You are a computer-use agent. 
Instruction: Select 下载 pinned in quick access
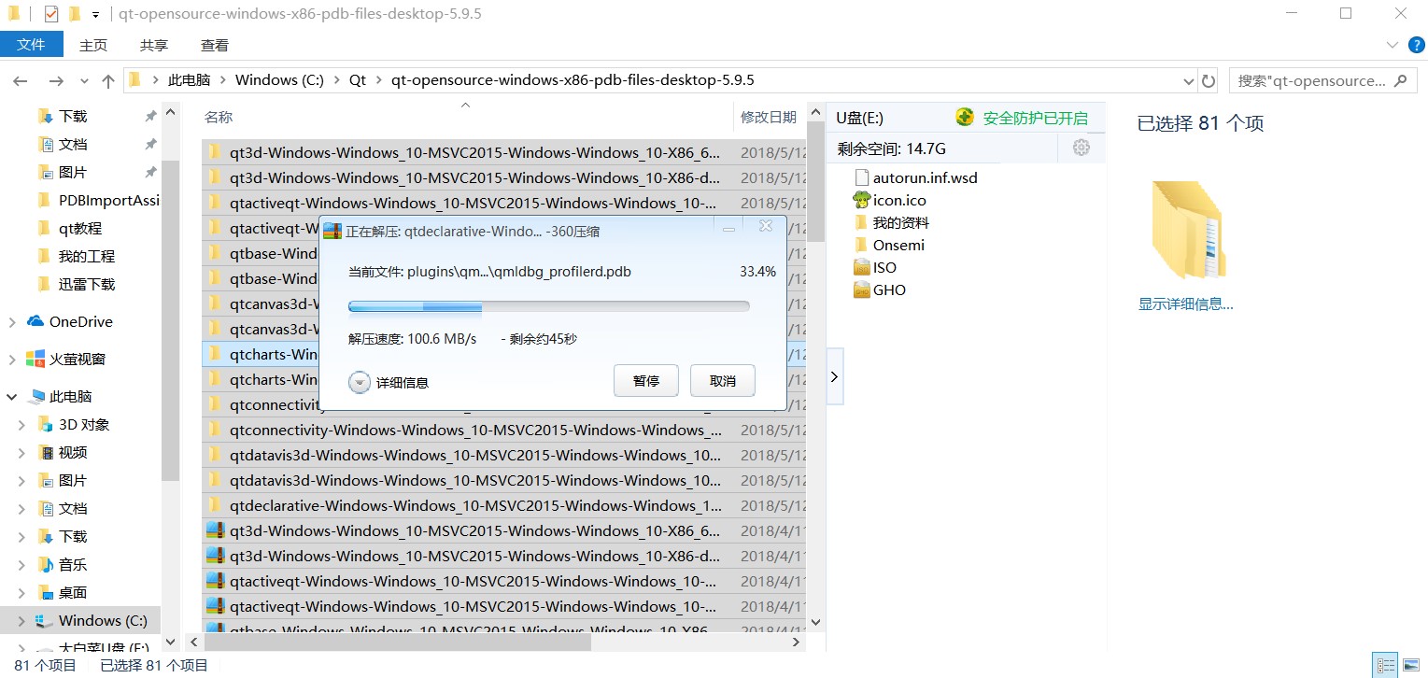(x=73, y=116)
